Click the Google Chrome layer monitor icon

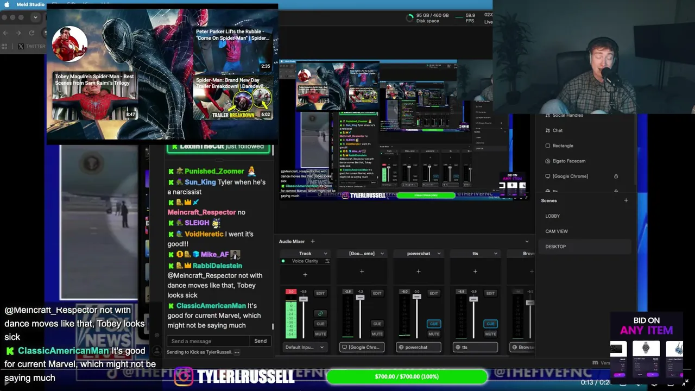click(547, 176)
